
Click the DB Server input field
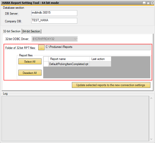pyautogui.click(x=54, y=13)
